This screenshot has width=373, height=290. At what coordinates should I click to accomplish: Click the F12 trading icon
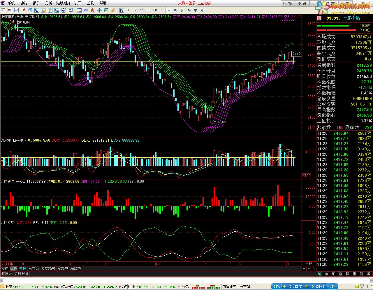click(x=57, y=10)
